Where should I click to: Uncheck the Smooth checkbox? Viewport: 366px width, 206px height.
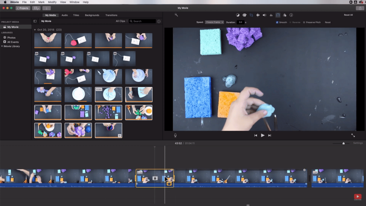pos(277,22)
